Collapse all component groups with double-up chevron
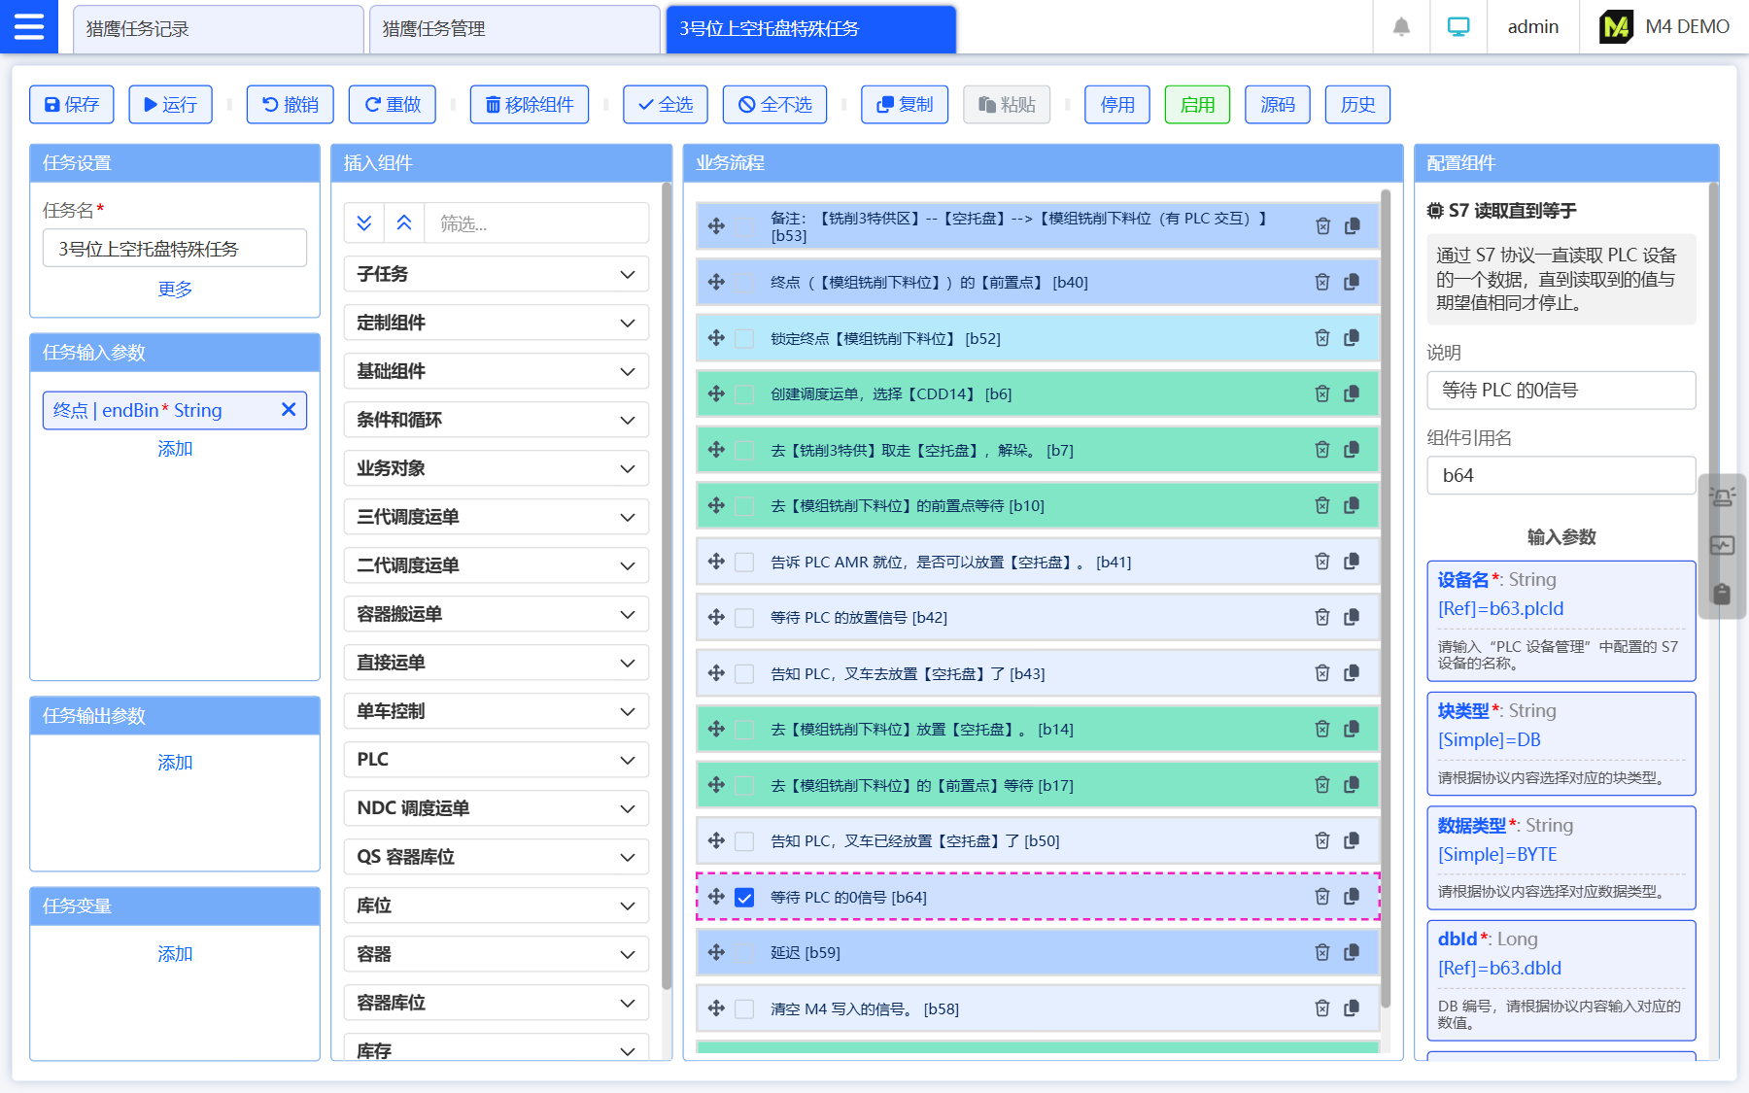Viewport: 1749px width, 1093px height. click(x=404, y=223)
